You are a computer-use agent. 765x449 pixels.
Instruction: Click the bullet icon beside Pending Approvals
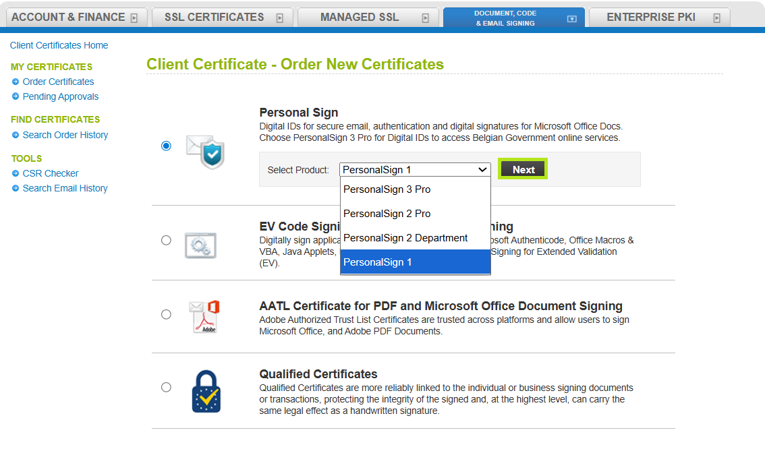15,96
